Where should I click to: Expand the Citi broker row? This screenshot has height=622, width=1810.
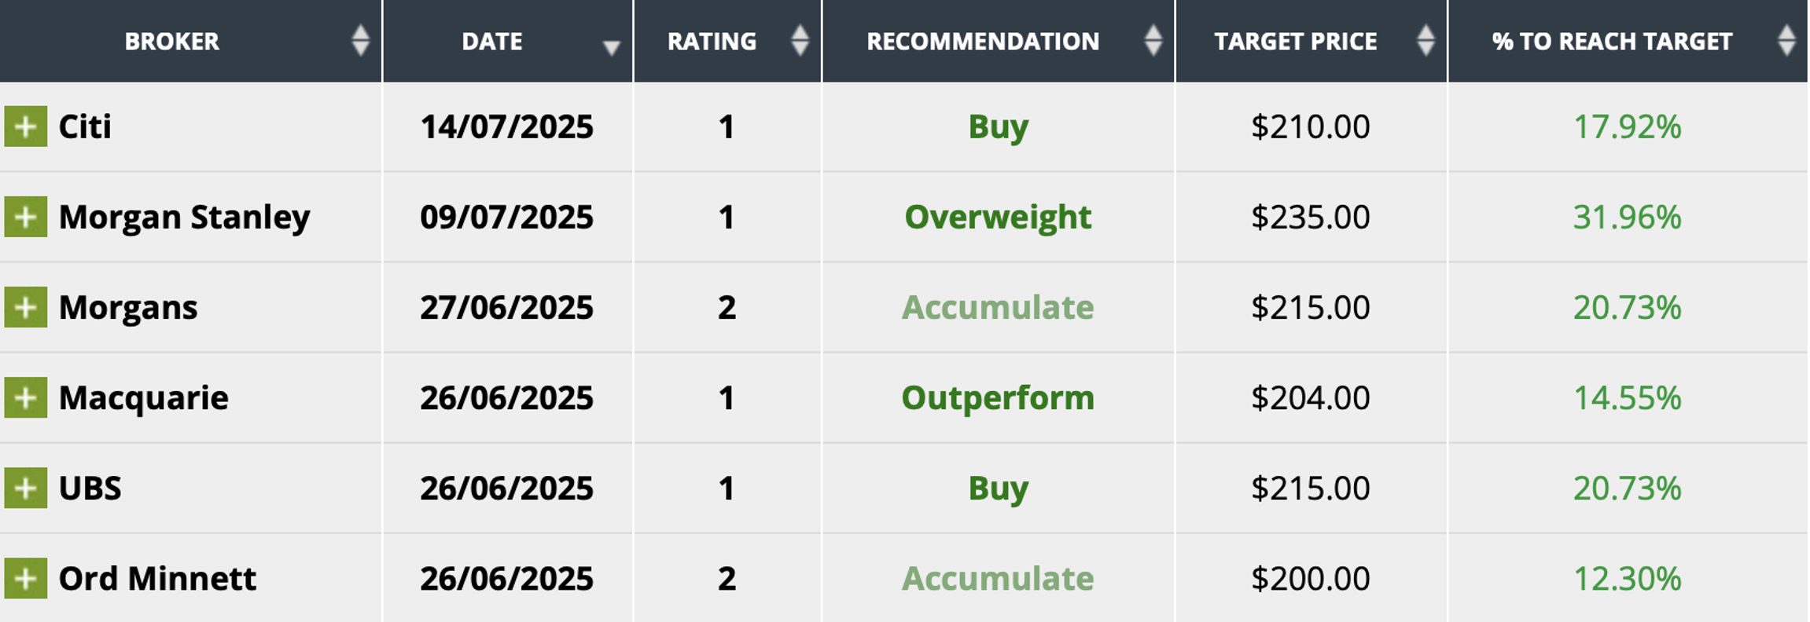[x=25, y=126]
